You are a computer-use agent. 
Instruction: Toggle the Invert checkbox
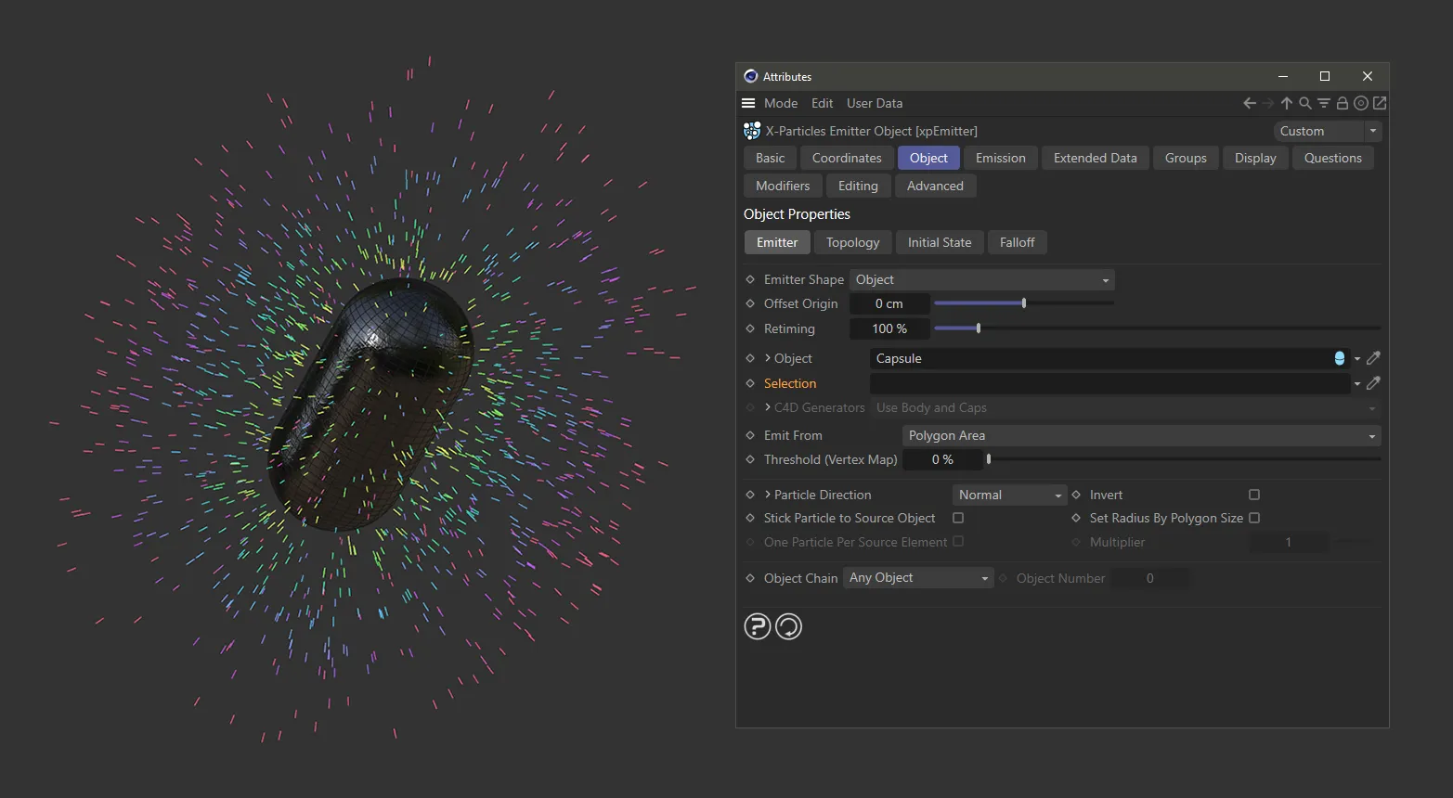coord(1254,495)
